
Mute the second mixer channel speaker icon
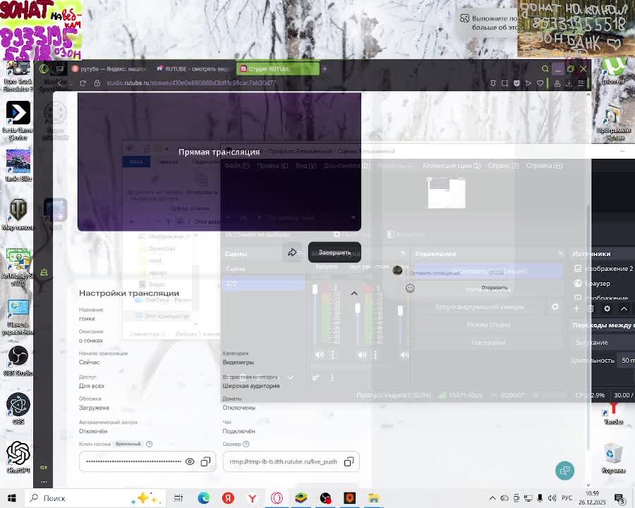pos(362,355)
